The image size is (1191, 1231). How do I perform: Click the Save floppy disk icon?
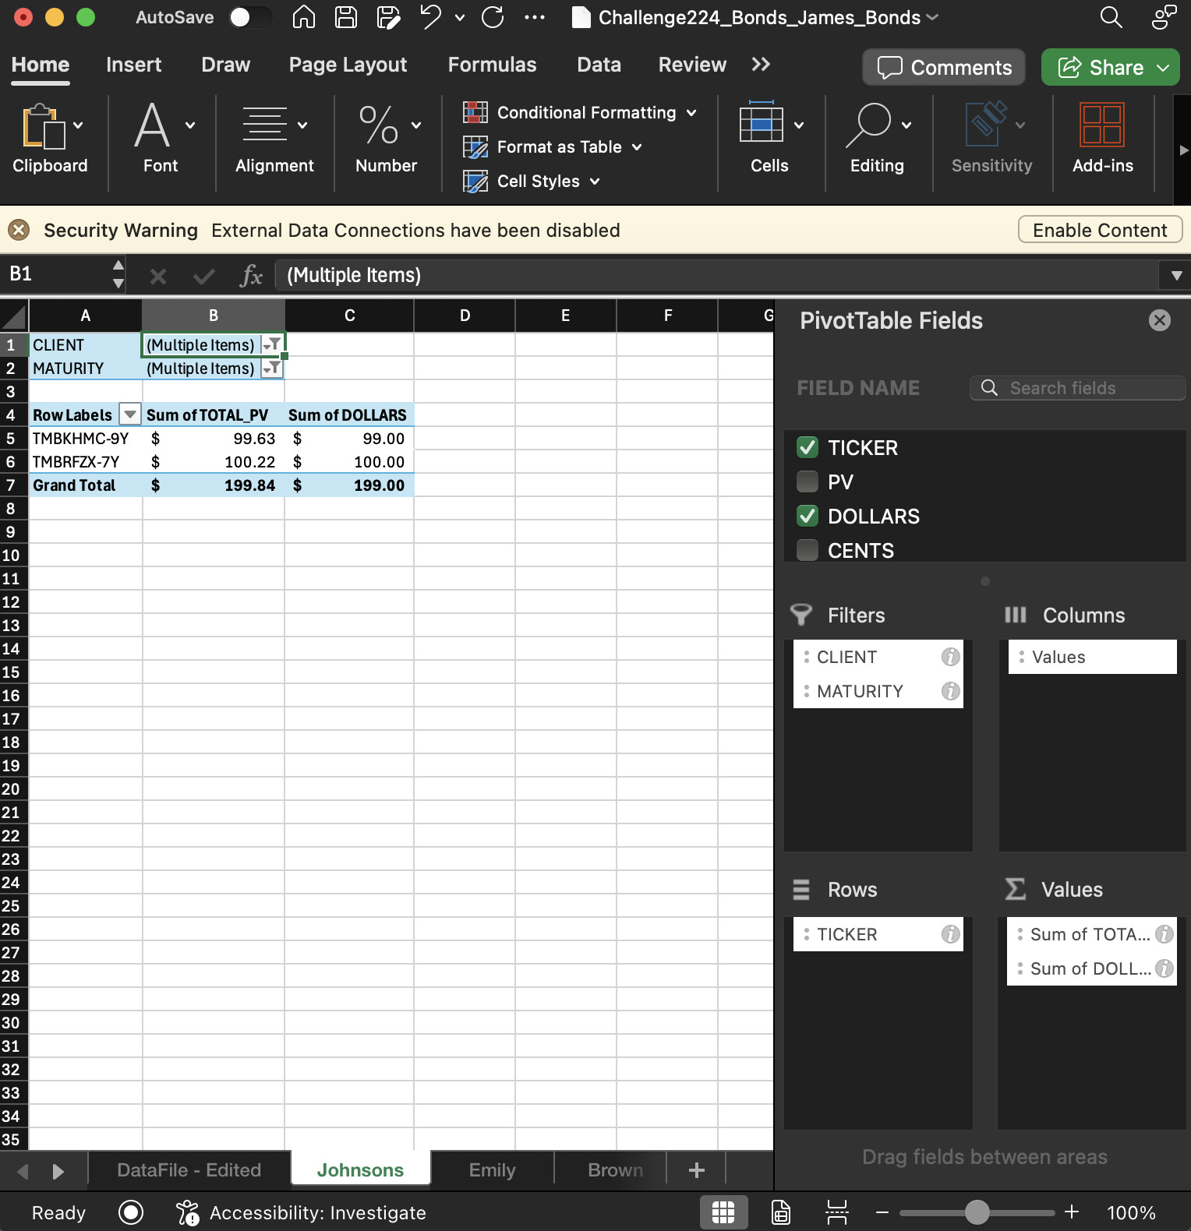345,17
